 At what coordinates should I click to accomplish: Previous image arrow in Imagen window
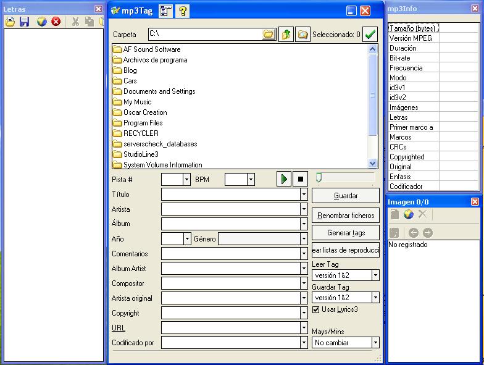(x=414, y=233)
